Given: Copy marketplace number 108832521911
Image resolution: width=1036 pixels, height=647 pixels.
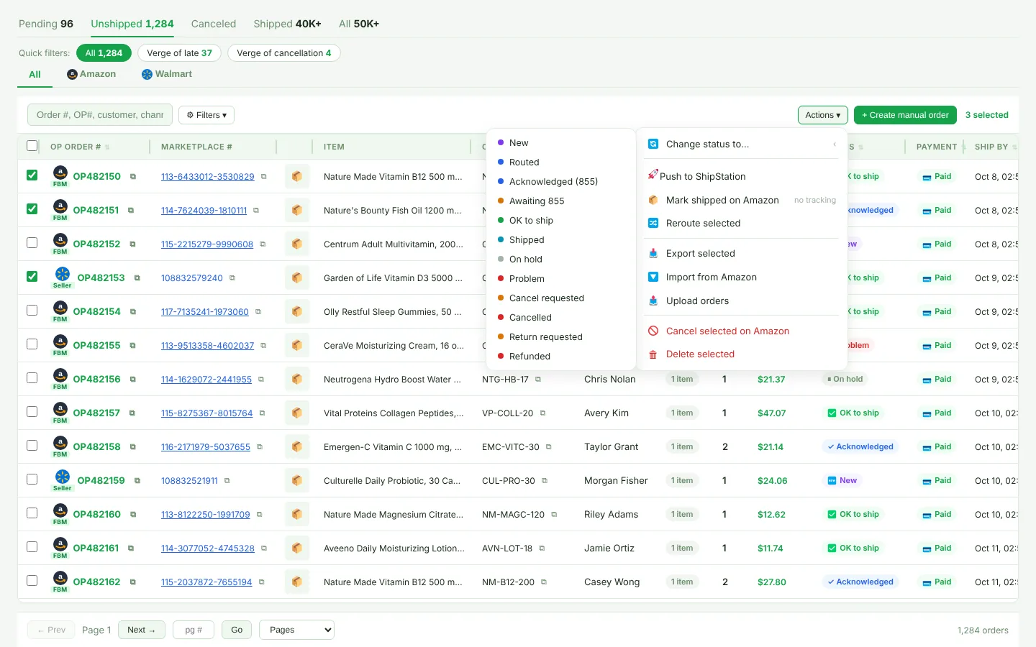Looking at the screenshot, I should point(227,481).
